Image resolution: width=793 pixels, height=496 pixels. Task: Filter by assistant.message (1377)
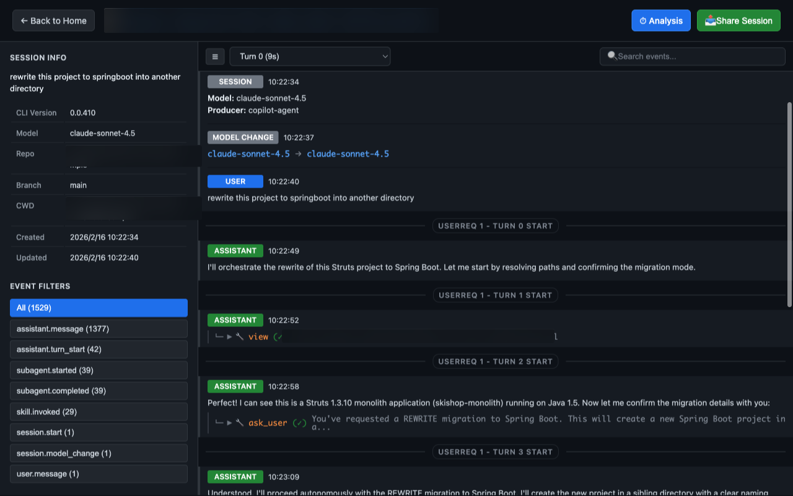[99, 329]
